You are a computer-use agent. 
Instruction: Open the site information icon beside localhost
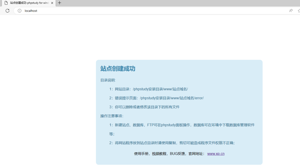20,11
